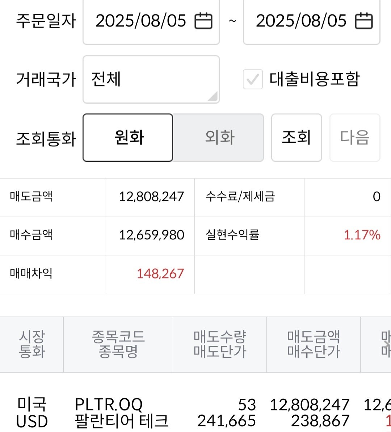Click the 매도수량 매도단가 column header
Image resolution: width=391 pixels, height=432 pixels.
click(220, 344)
